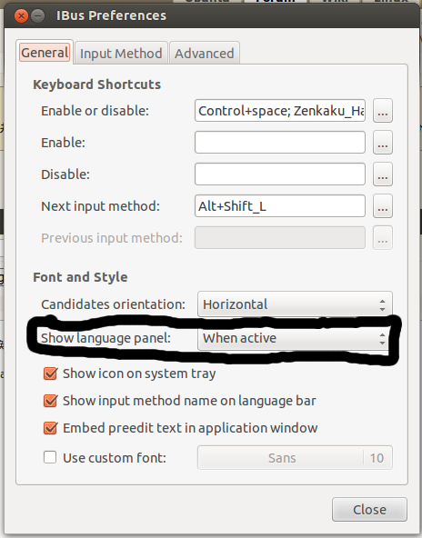
Task: Click ellipsis button beside Disable field
Action: click(383, 174)
